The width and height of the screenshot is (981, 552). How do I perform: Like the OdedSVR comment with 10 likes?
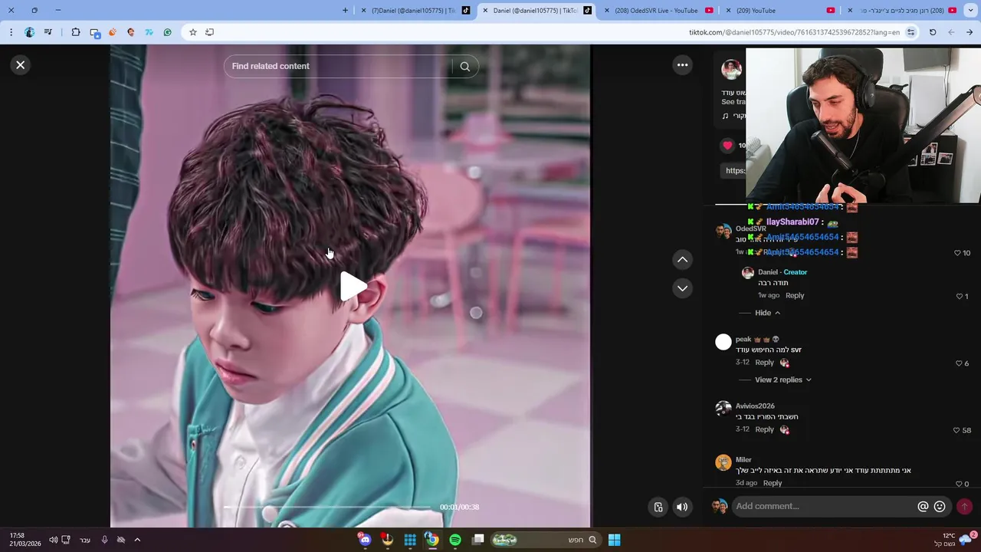coord(957,253)
